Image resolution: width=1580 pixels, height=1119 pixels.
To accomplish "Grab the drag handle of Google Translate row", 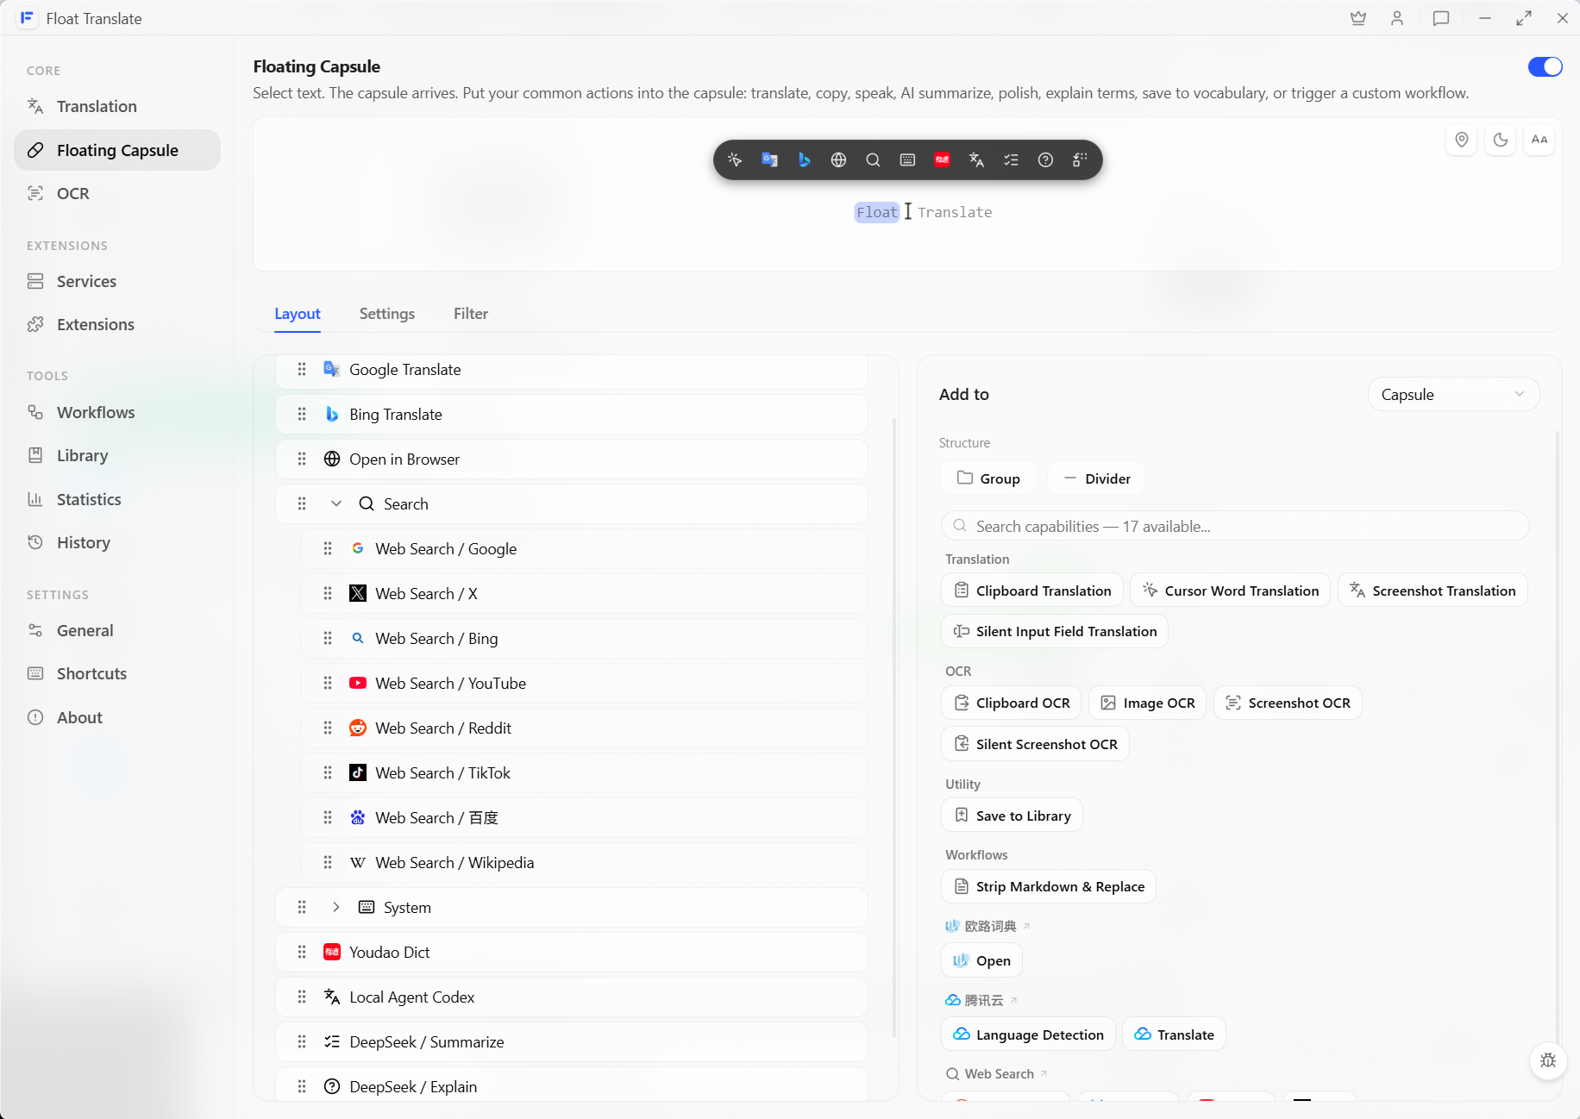I will click(x=302, y=370).
